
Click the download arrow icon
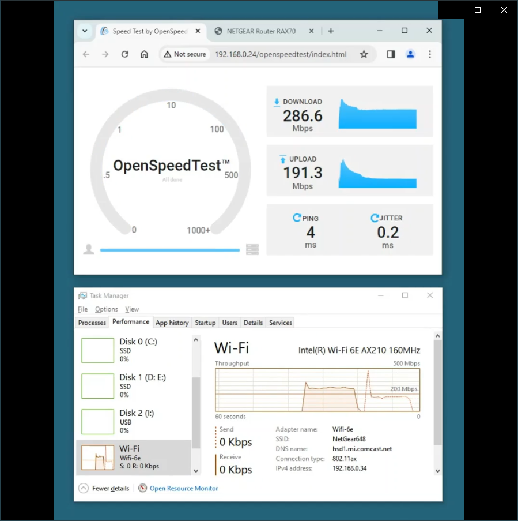point(277,102)
